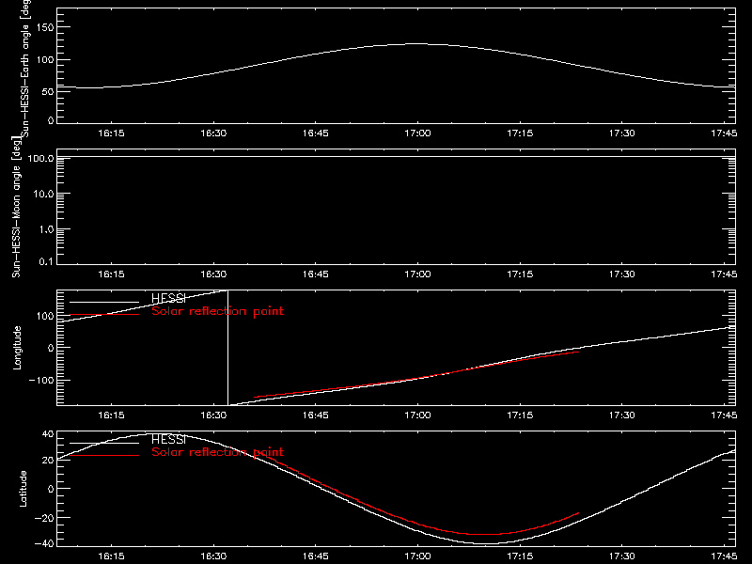Click the 0 tick on Longitude plot
Image resolution: width=752 pixels, height=564 pixels.
click(x=51, y=348)
